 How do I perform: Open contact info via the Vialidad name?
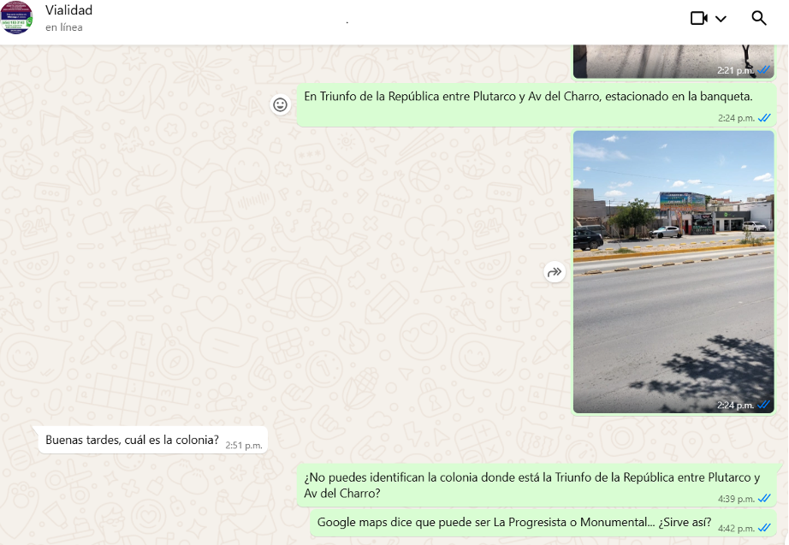coord(68,10)
